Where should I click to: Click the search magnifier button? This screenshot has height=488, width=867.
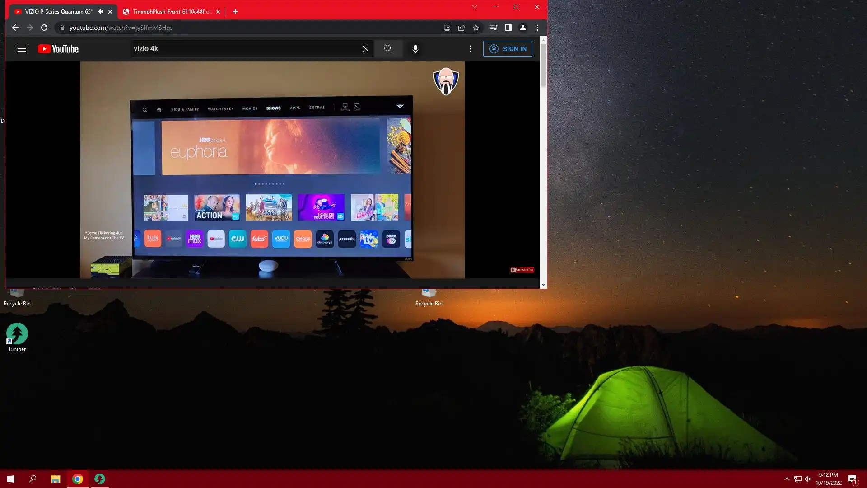[388, 49]
